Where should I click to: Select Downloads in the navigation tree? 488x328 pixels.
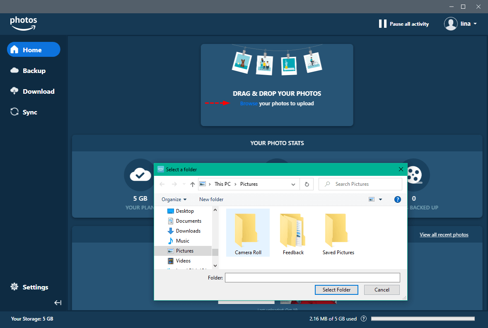tap(188, 231)
